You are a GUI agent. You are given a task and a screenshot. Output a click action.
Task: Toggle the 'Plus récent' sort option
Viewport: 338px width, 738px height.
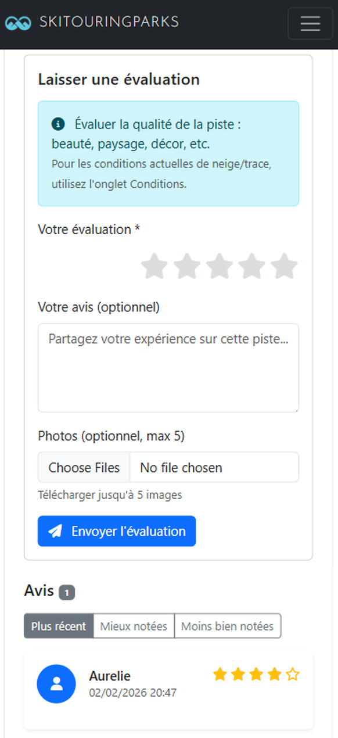(58, 626)
